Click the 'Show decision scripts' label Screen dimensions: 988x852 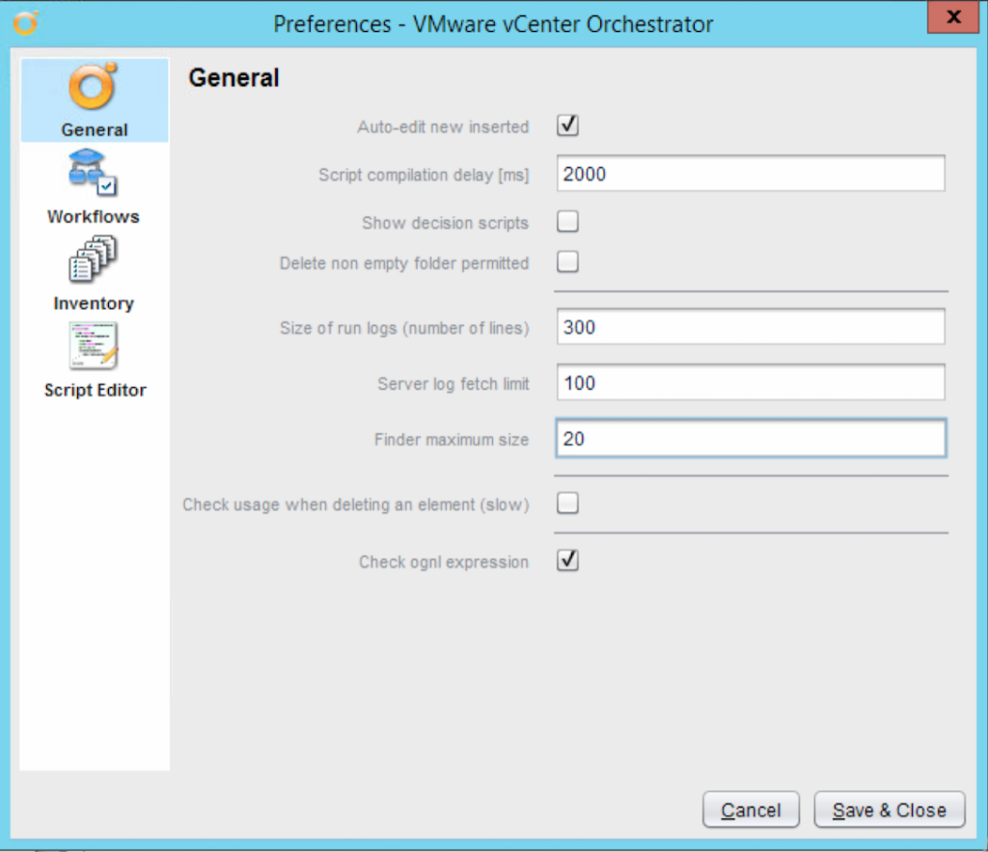pos(445,223)
